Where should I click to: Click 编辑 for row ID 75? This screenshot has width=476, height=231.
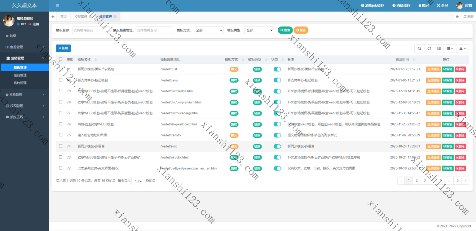448,135
